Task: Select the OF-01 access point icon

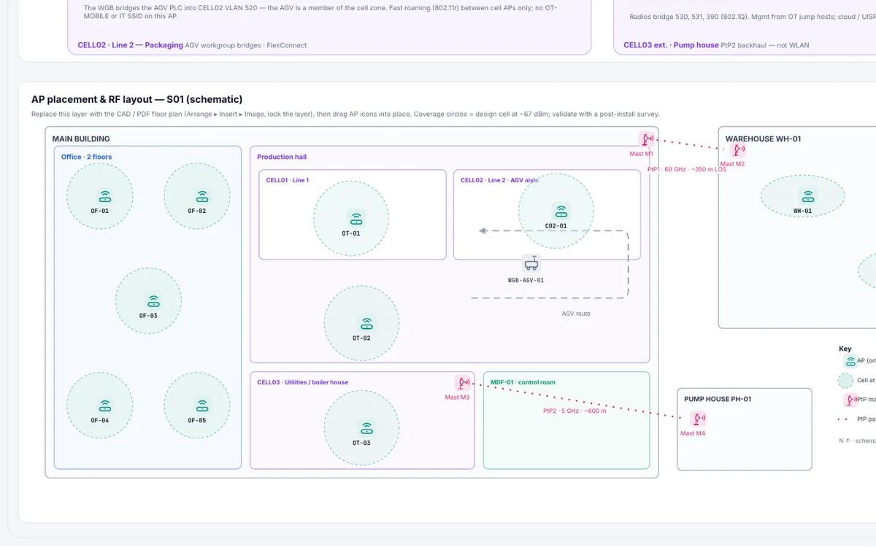Action: click(x=105, y=196)
